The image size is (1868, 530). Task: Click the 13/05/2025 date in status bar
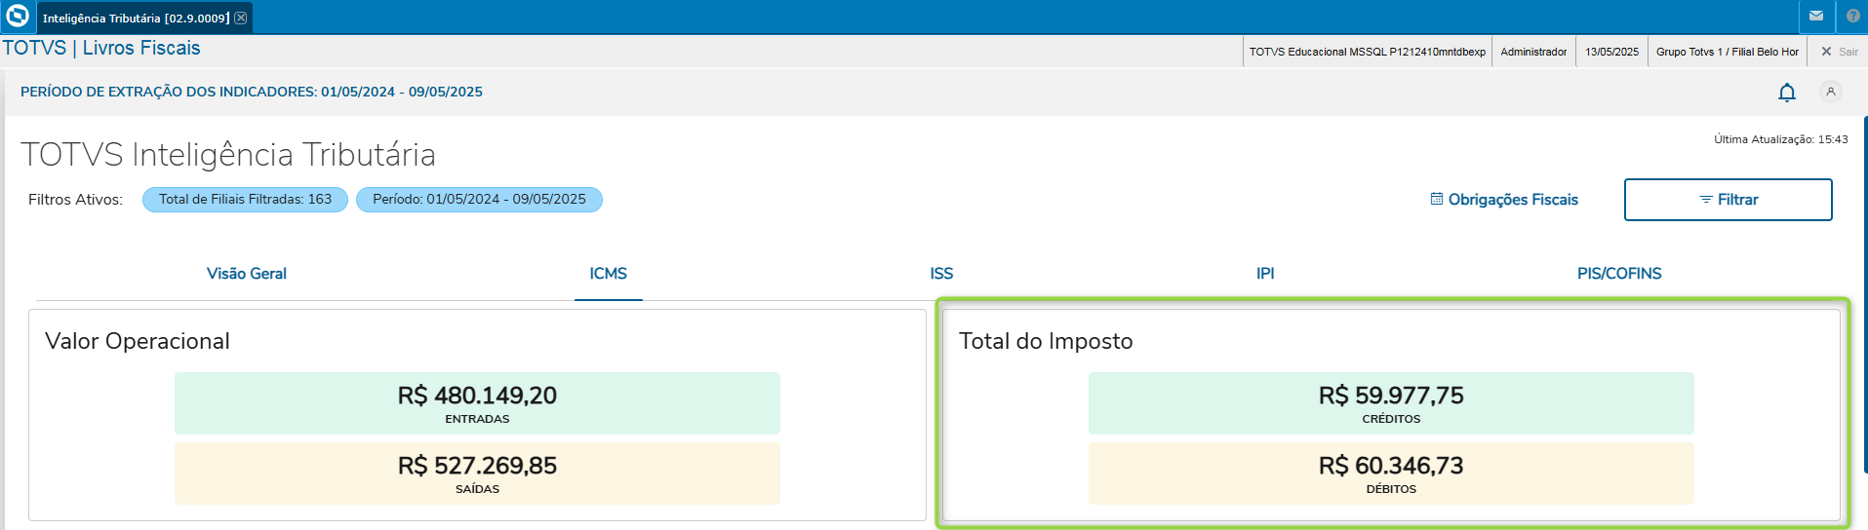click(1611, 52)
